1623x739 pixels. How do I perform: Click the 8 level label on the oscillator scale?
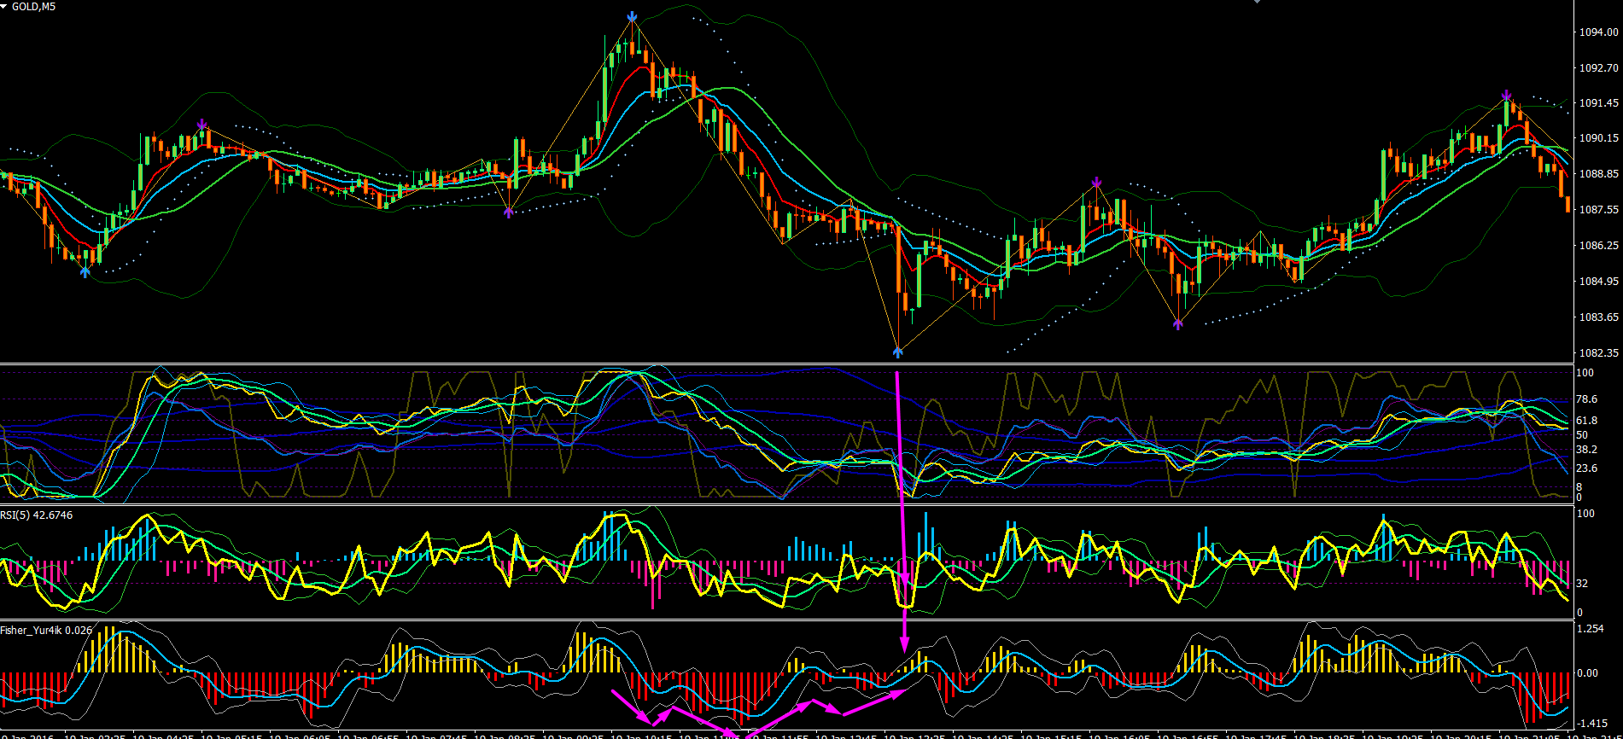click(1579, 487)
